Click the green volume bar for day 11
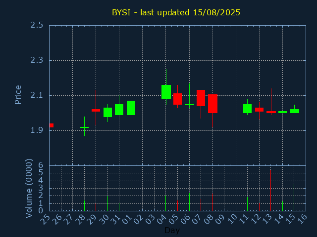Screen dimensions: 317x237 click(248, 204)
